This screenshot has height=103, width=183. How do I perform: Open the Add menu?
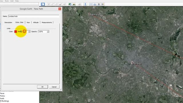point(12,1)
